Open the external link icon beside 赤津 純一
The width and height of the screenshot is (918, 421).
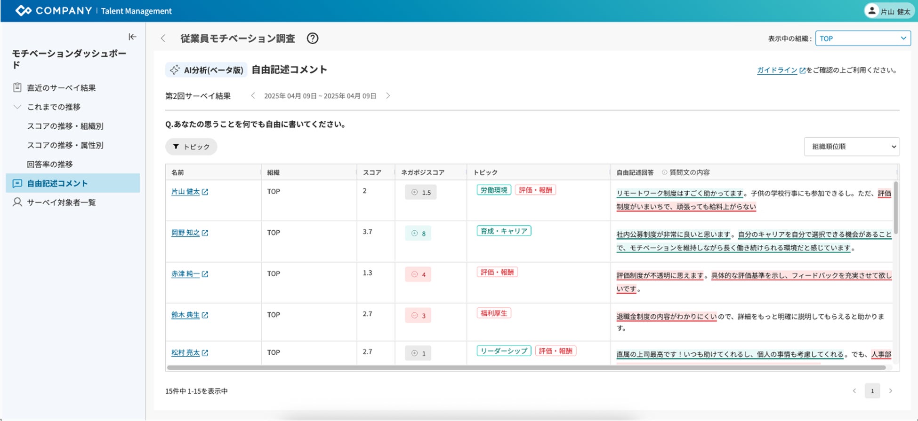pos(205,274)
